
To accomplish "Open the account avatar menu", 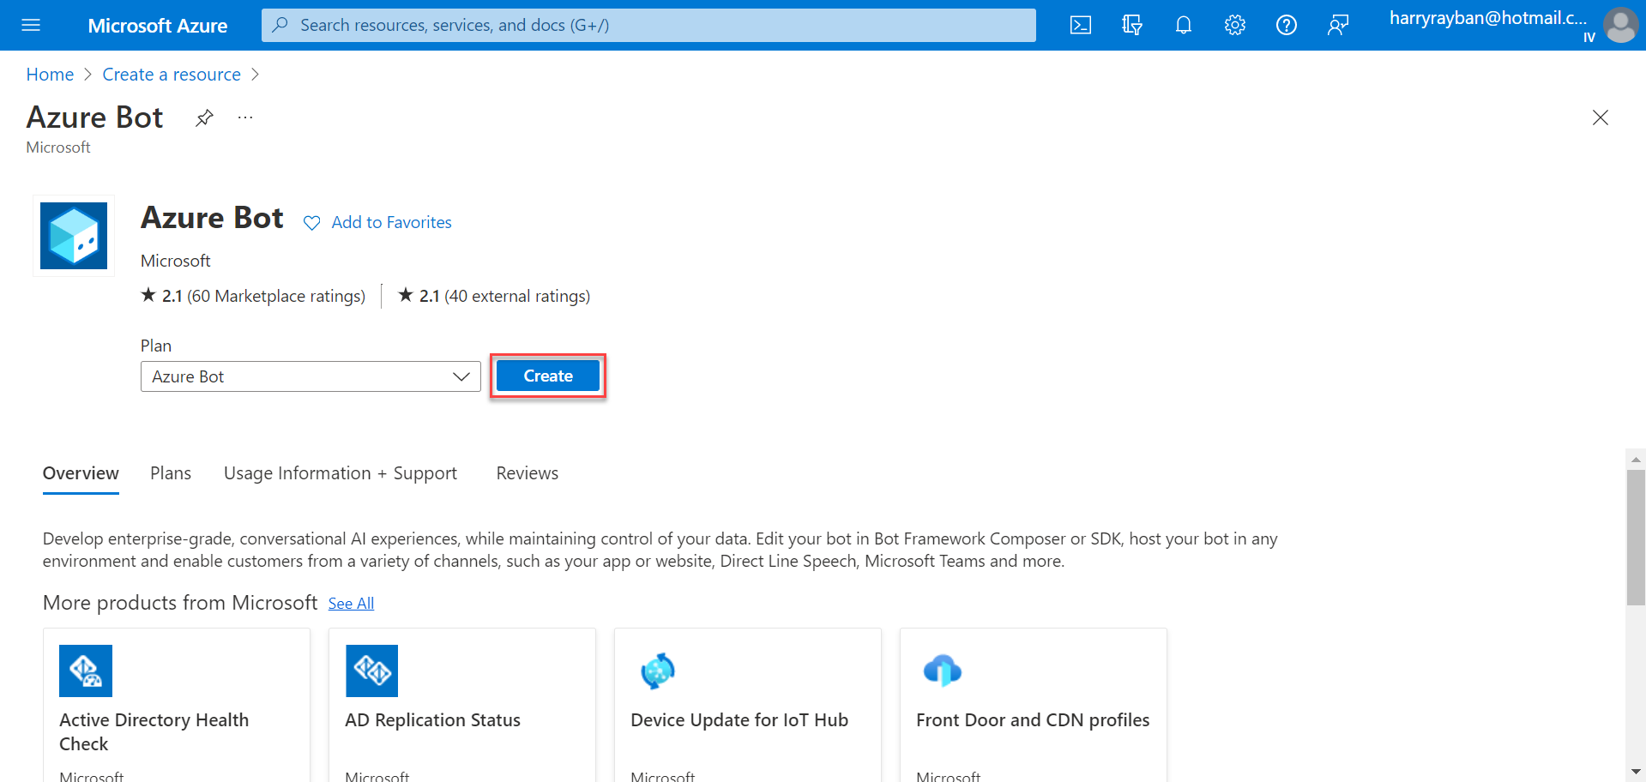I will pyautogui.click(x=1620, y=25).
